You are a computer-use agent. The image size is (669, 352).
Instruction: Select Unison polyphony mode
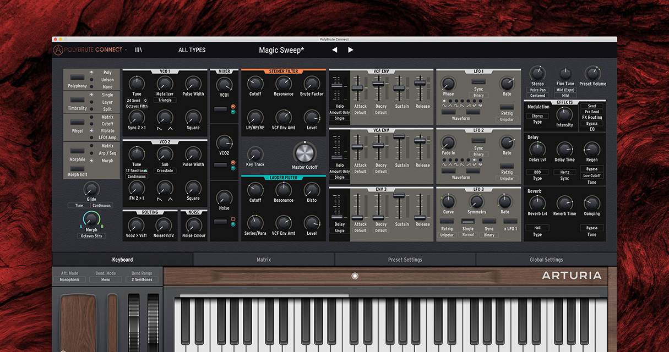pyautogui.click(x=107, y=80)
